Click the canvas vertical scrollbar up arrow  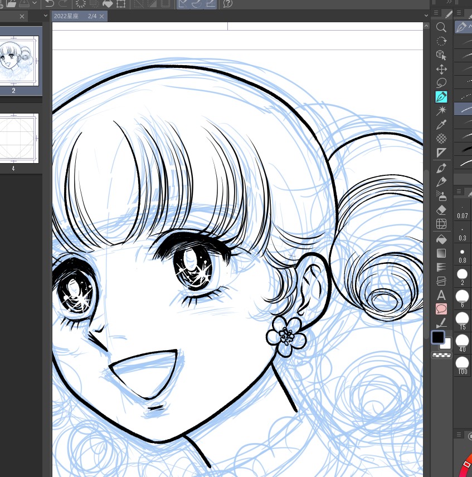[426, 26]
